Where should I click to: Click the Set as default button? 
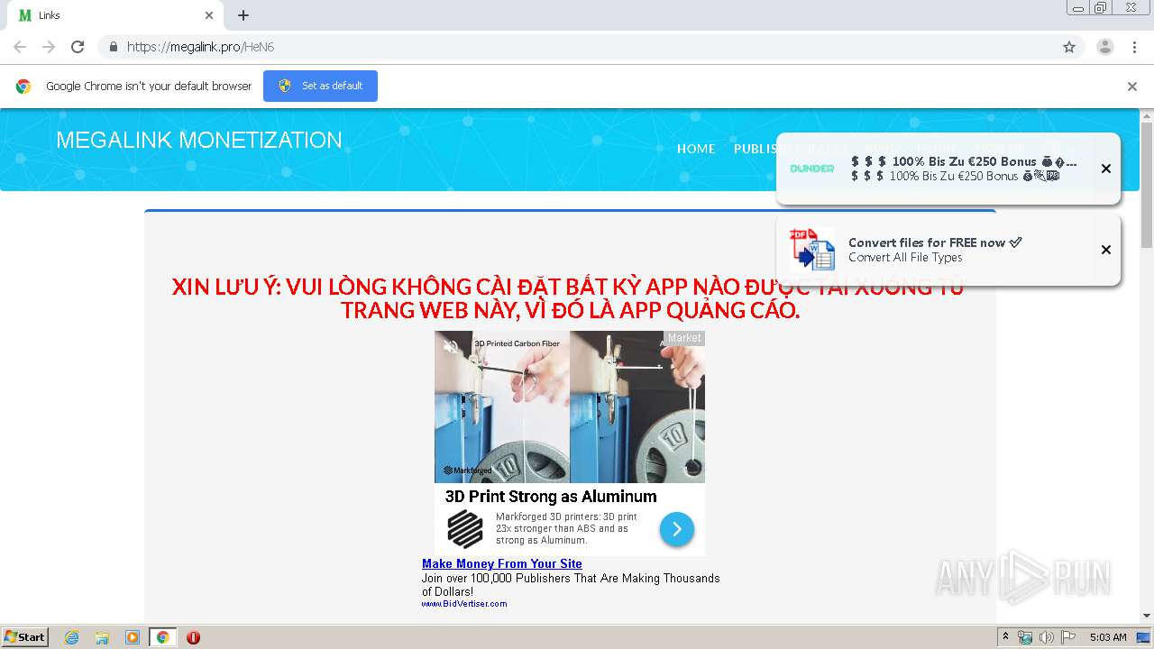click(x=320, y=86)
